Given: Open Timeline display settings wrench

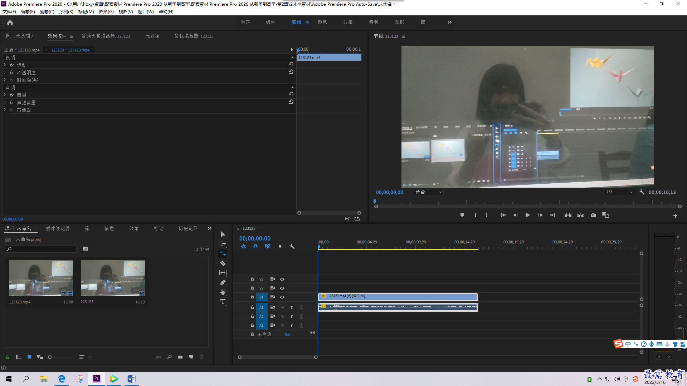Looking at the screenshot, I should tap(292, 246).
